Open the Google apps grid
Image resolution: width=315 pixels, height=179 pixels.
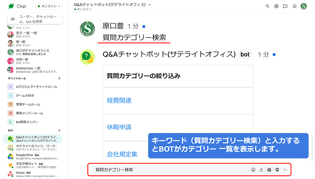tap(294, 6)
